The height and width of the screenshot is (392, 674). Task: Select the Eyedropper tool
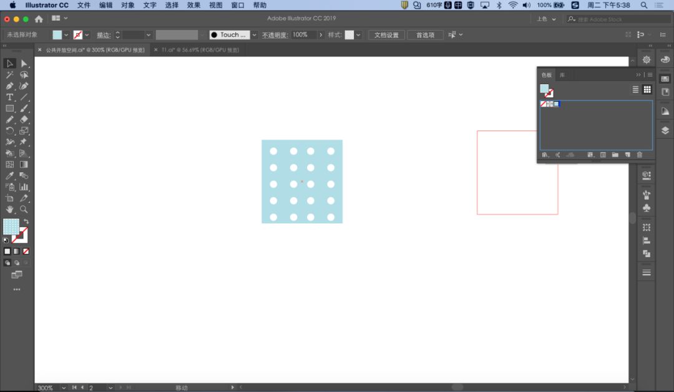(9, 175)
